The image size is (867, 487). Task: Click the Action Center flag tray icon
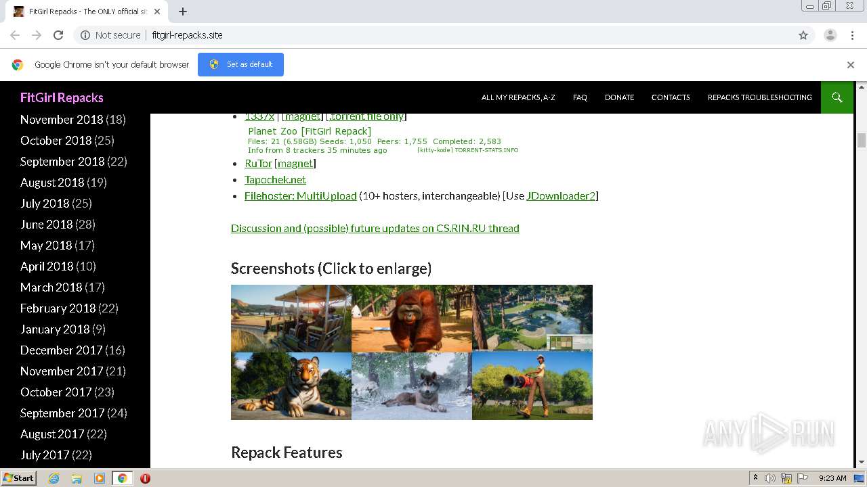(x=803, y=478)
